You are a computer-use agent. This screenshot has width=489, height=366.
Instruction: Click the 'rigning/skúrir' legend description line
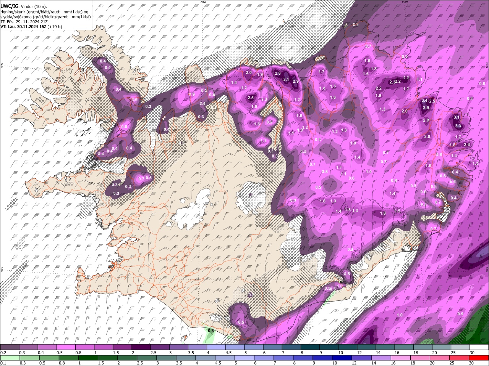pos(44,12)
